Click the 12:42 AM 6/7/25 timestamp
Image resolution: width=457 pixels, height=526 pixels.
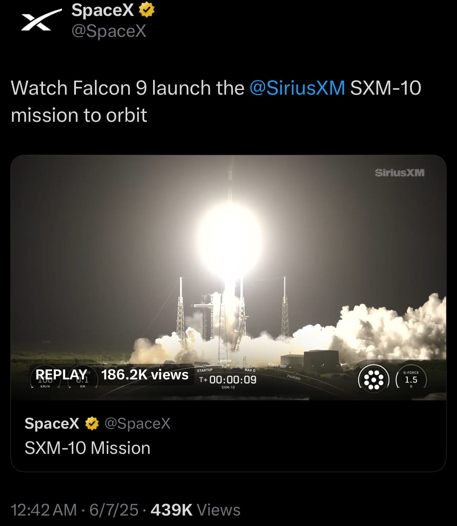[x=74, y=510]
